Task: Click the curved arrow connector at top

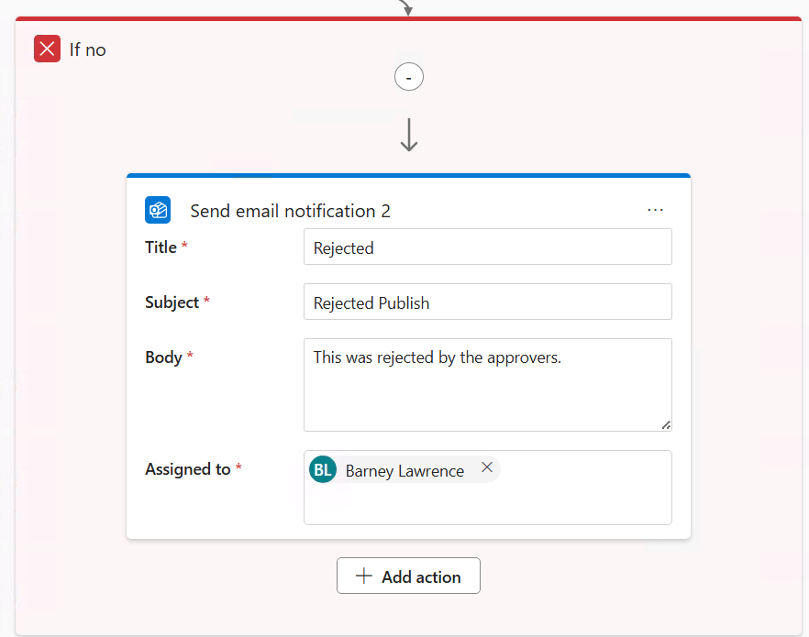Action: [405, 8]
